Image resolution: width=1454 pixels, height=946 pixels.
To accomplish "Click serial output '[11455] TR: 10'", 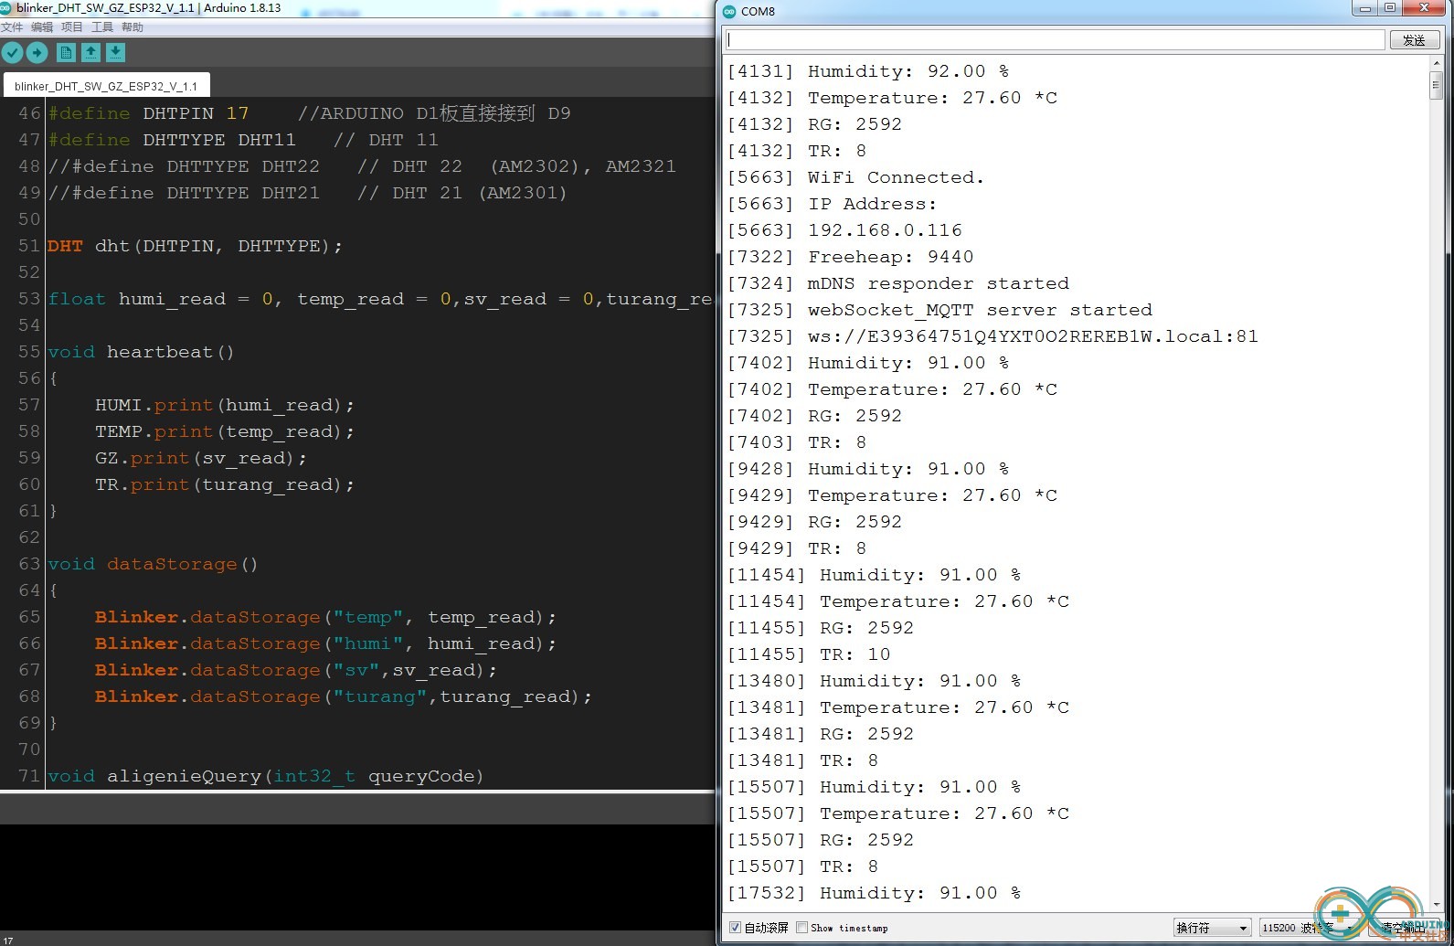I will [809, 654].
